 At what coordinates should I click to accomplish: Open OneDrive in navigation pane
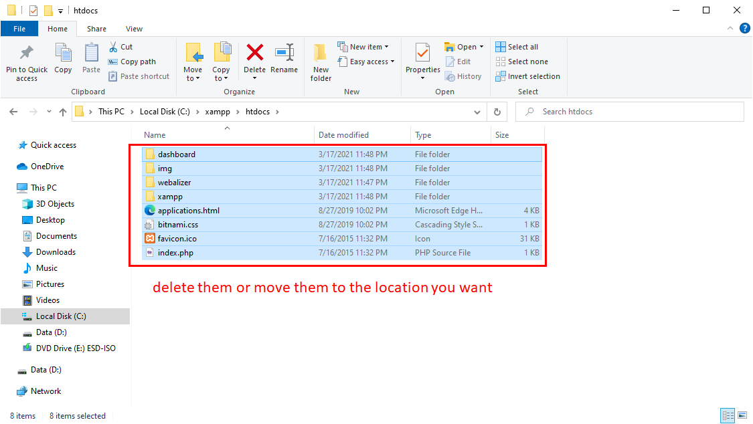(x=40, y=167)
